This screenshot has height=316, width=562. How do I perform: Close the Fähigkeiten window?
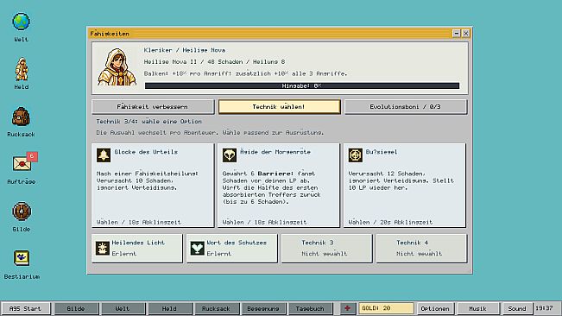click(465, 34)
